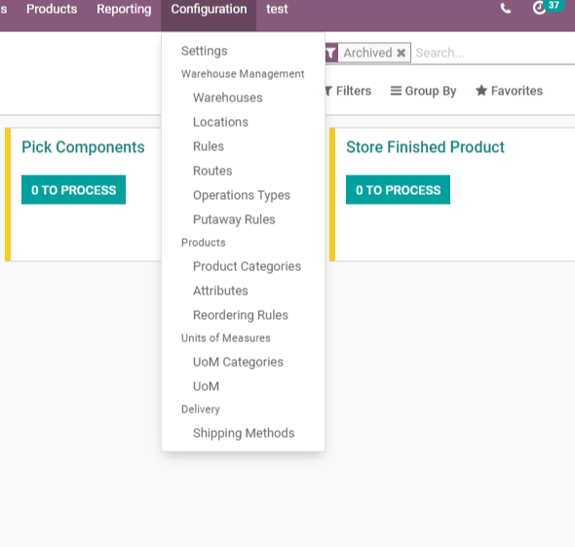Open the test menu

pos(277,9)
